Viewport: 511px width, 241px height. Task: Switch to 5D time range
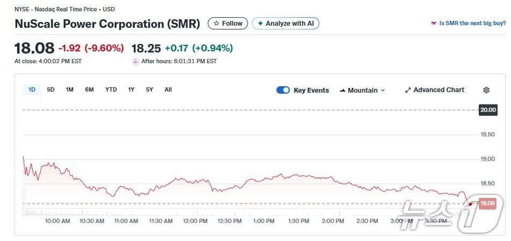pos(50,89)
